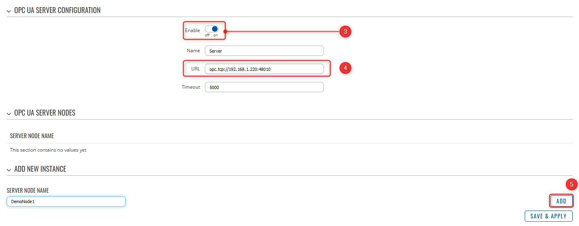
Task: Click into the URL field with opc.tcp address
Action: pos(264,69)
